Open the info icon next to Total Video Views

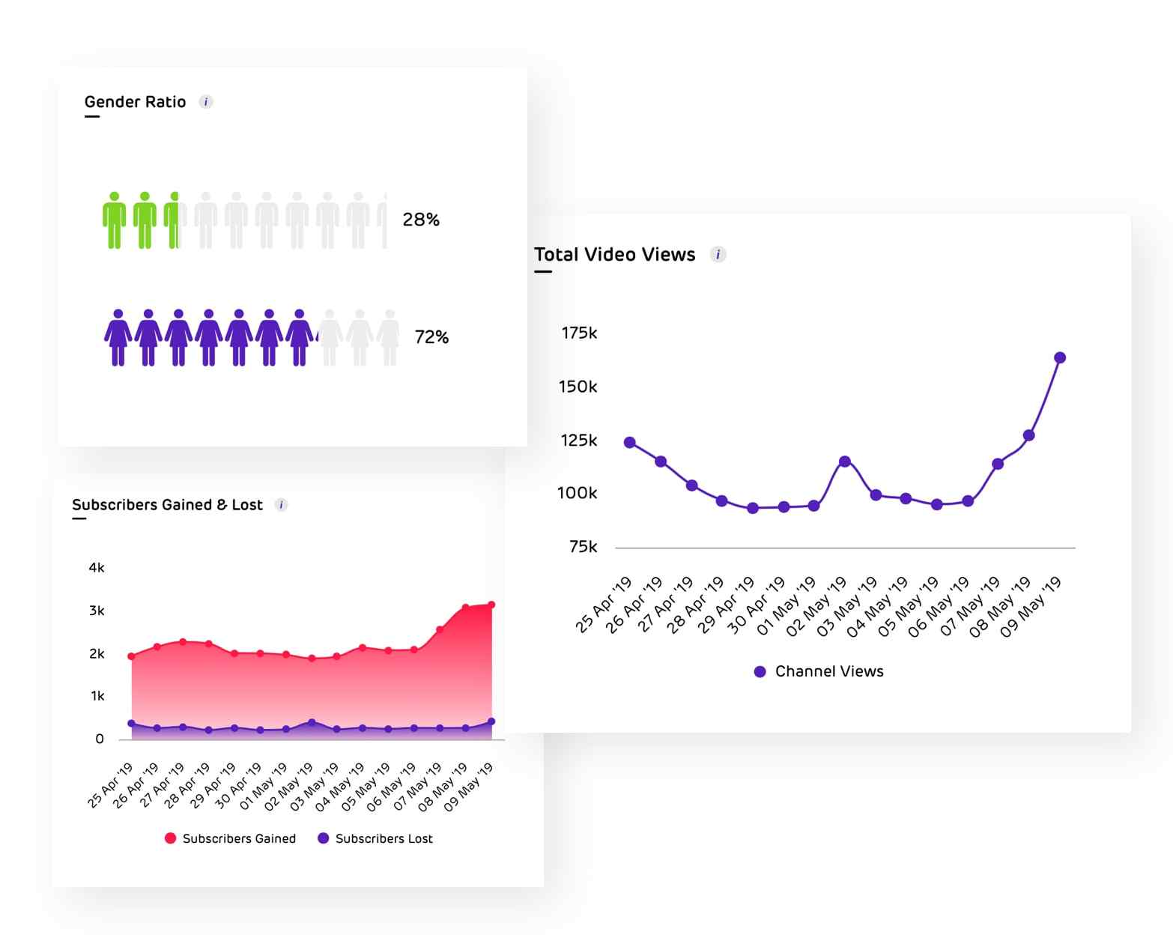coord(718,255)
